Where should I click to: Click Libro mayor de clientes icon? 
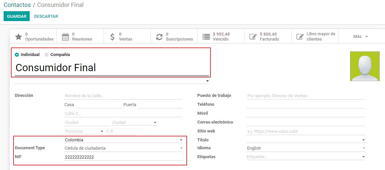click(x=300, y=37)
